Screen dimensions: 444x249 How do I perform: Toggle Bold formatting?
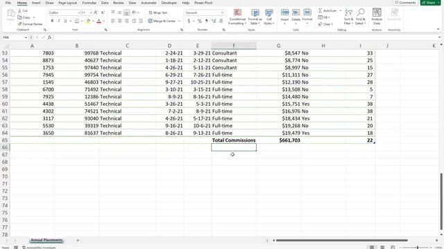coord(52,21)
